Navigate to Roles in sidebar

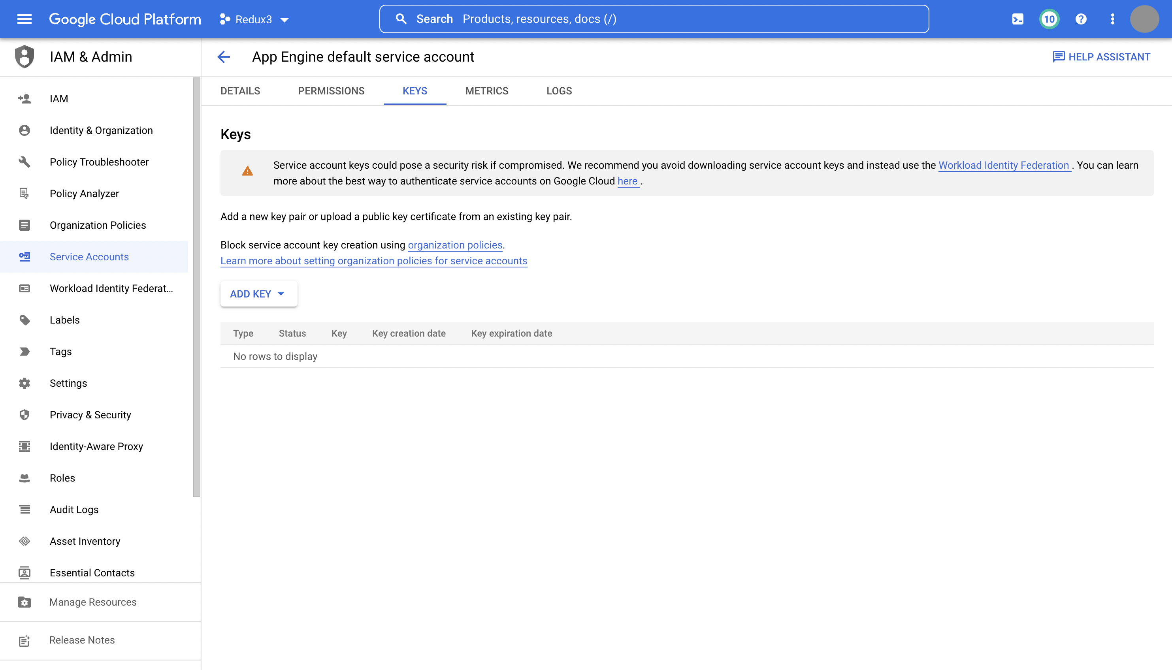[x=62, y=478]
